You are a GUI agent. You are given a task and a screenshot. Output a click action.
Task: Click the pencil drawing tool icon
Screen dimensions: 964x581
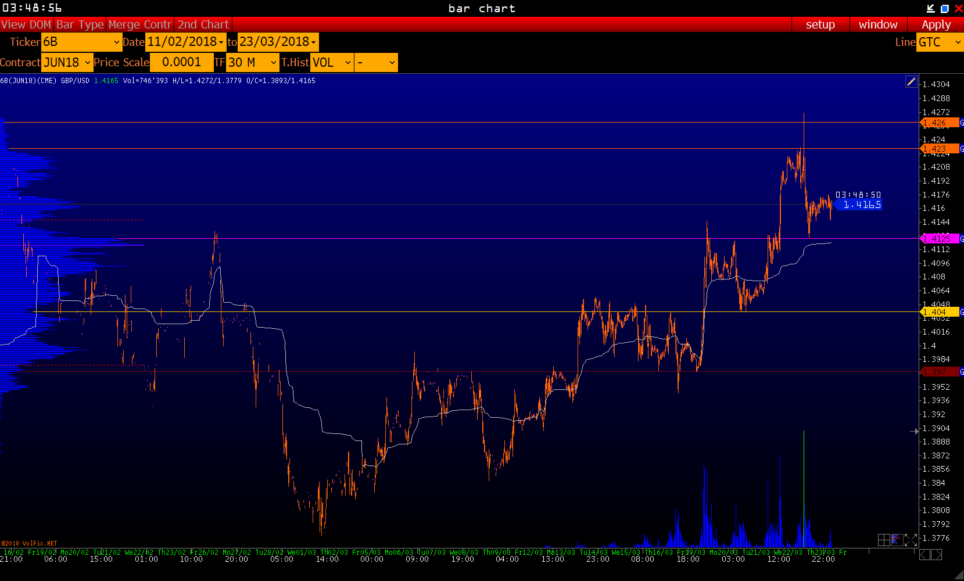pyautogui.click(x=911, y=82)
